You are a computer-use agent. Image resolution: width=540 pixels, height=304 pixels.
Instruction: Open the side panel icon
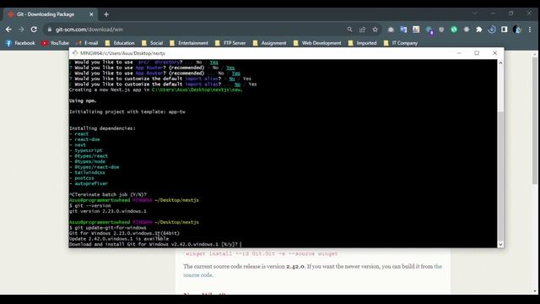[505, 30]
